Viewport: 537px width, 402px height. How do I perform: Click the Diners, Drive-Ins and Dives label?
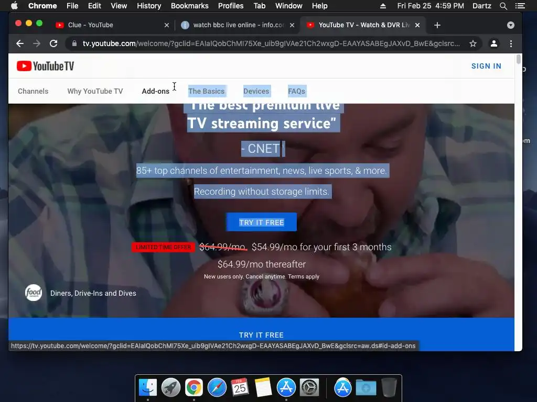93,293
